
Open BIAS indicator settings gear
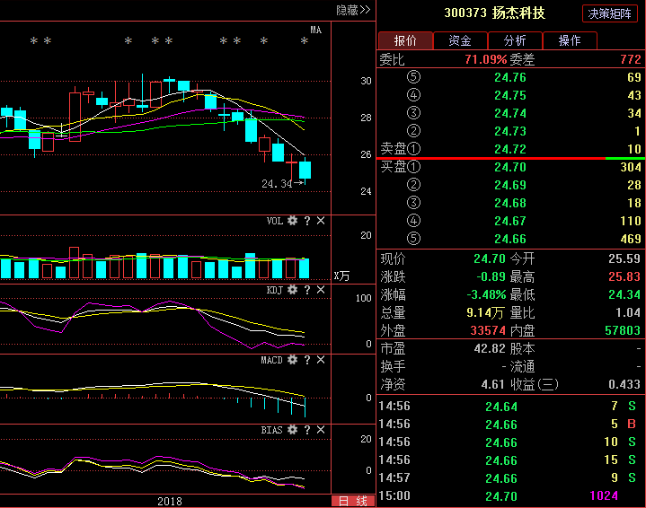292,430
